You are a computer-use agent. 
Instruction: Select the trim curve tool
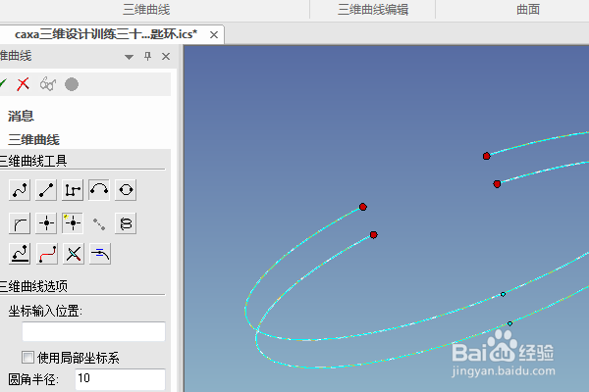tap(74, 254)
